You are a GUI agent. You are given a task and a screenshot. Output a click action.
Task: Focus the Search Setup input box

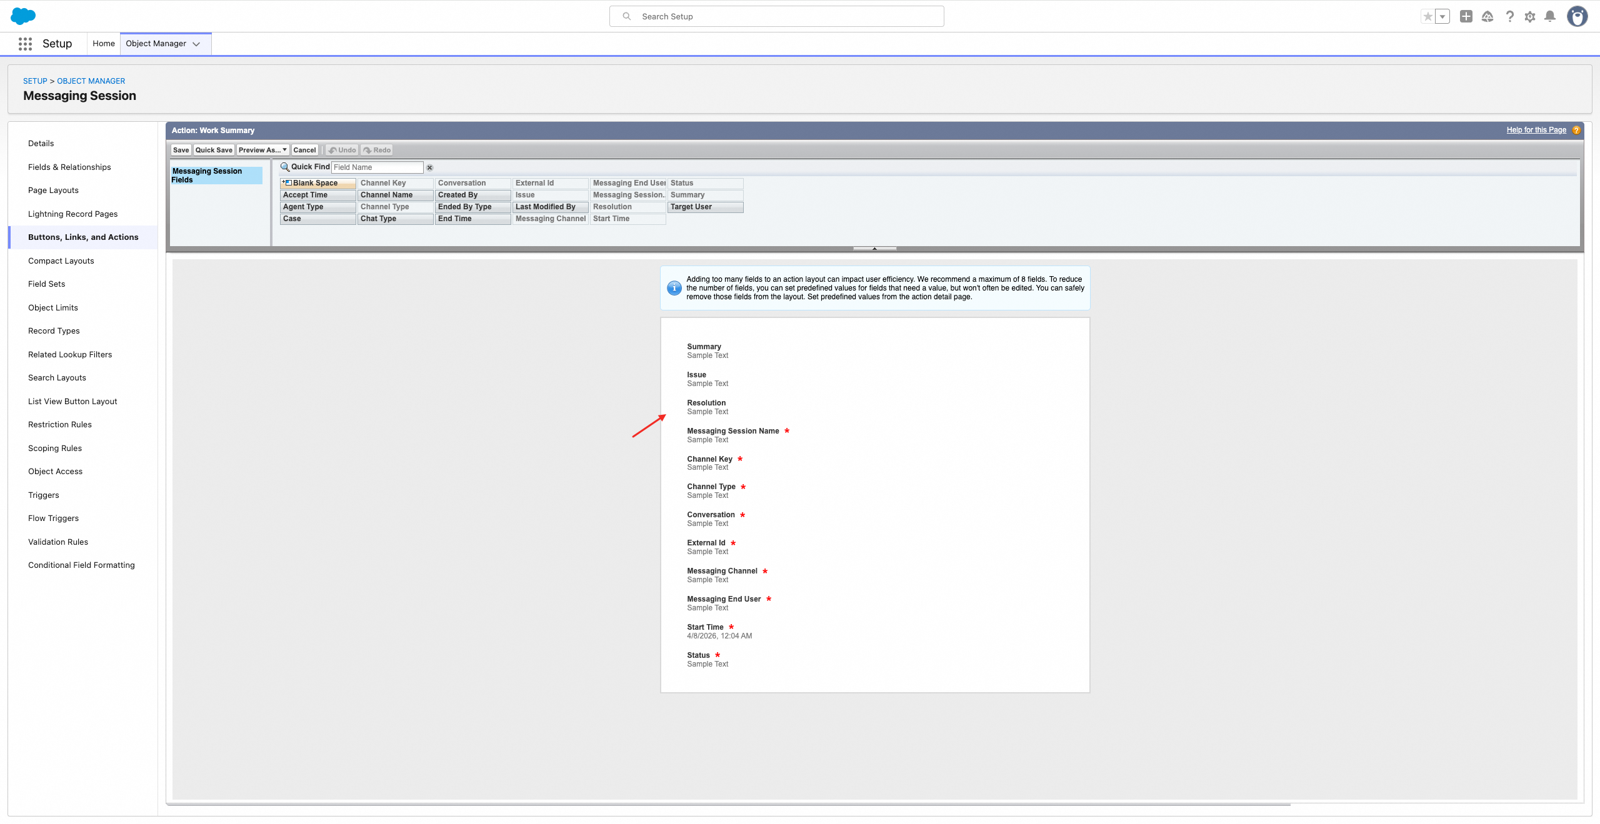pyautogui.click(x=777, y=16)
